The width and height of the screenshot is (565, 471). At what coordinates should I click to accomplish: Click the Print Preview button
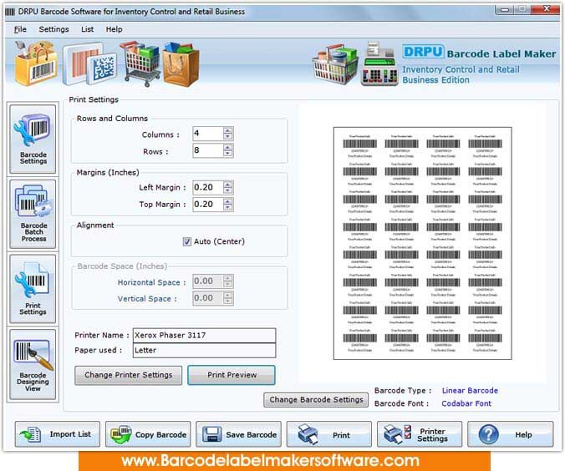(232, 375)
